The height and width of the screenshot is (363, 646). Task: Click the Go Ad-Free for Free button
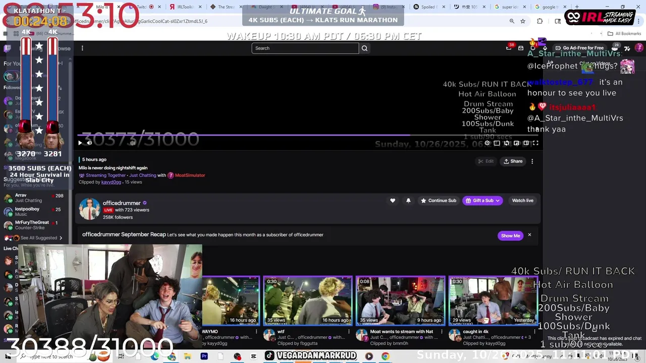(579, 48)
